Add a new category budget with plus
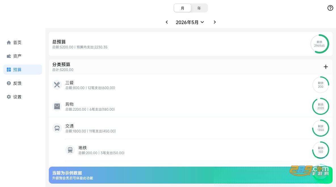 pyautogui.click(x=326, y=67)
